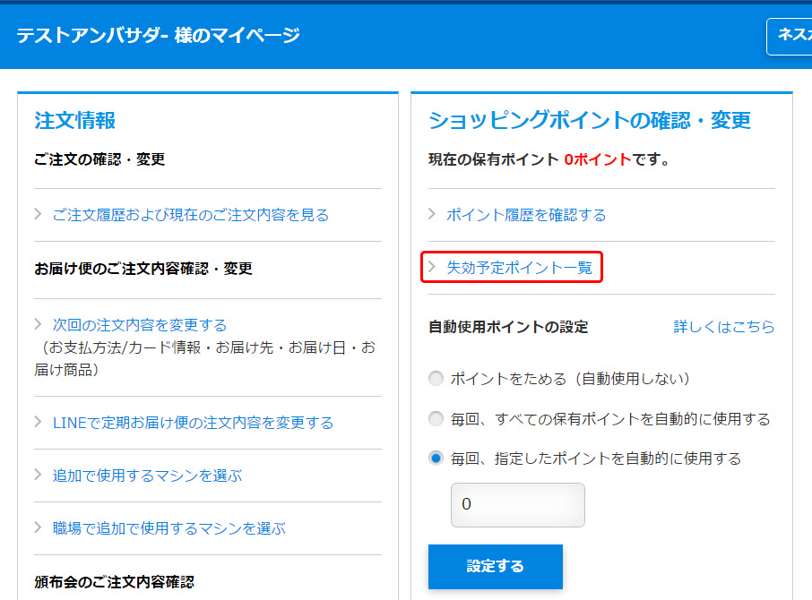Click the partially visible ネス button in header
The image size is (812, 600).
(790, 36)
